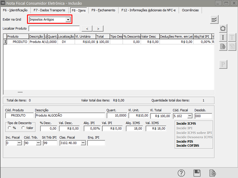Cancel with the bottom document X icon

(213, 173)
